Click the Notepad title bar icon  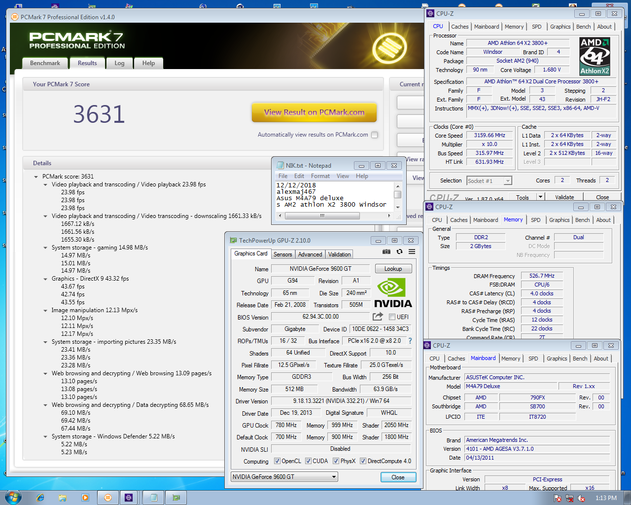pos(280,165)
